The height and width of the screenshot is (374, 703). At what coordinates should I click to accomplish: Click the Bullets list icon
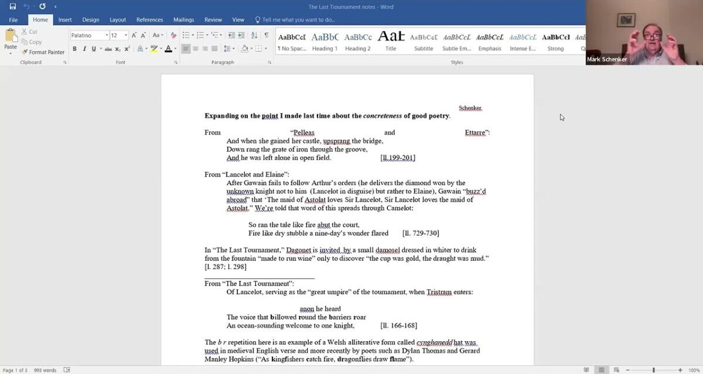point(187,35)
